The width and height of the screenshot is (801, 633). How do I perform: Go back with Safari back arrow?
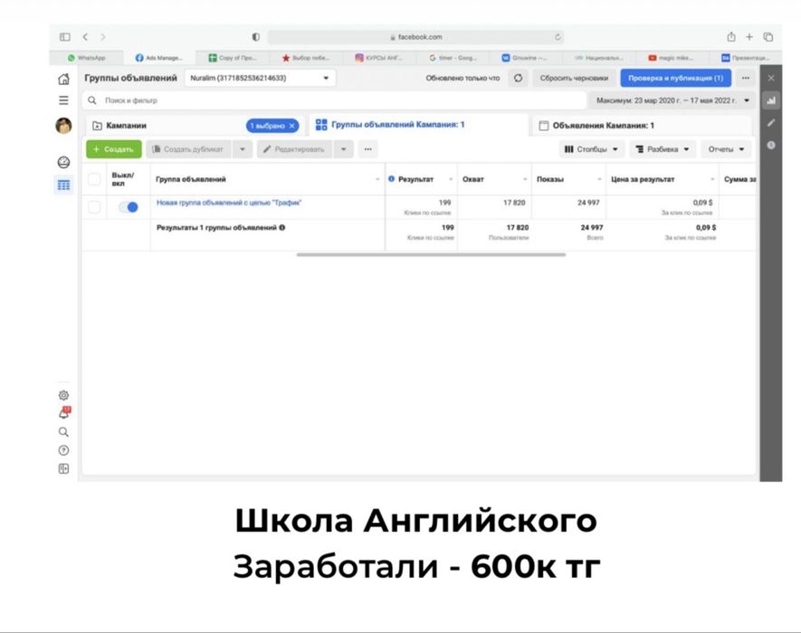[85, 37]
